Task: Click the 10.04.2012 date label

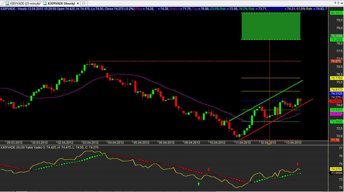Action: click(217, 143)
